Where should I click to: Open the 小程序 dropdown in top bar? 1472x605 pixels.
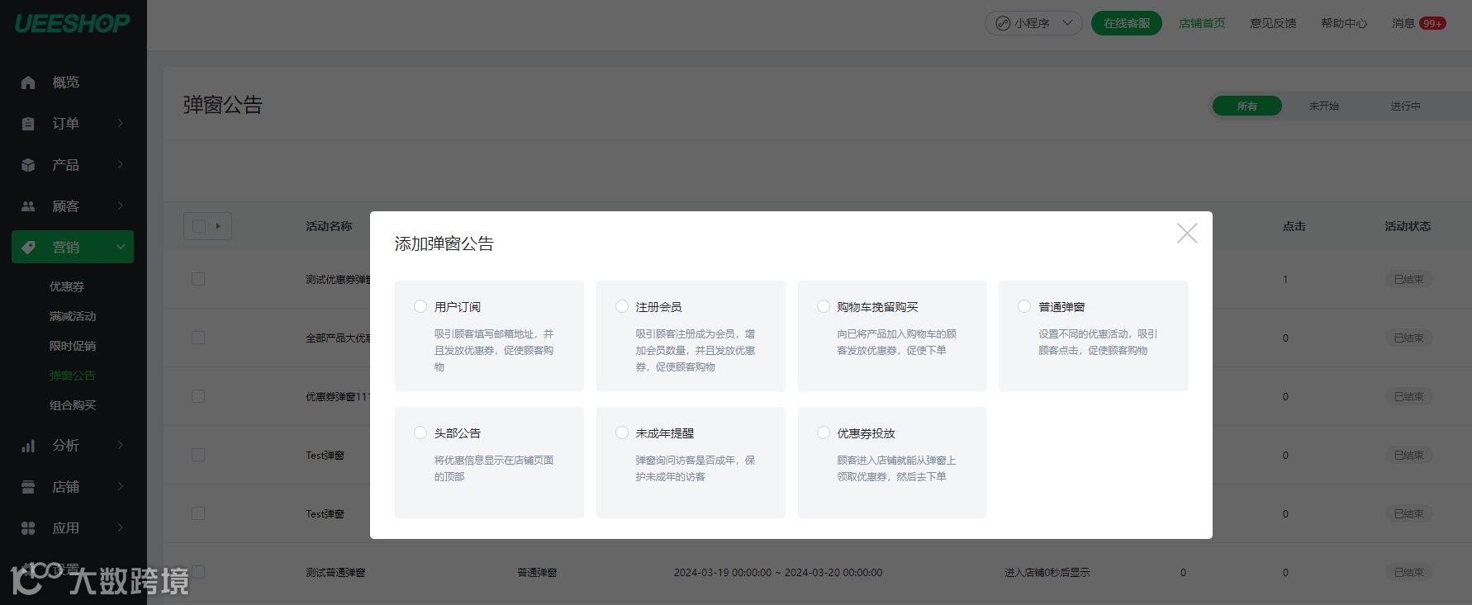click(x=1033, y=23)
